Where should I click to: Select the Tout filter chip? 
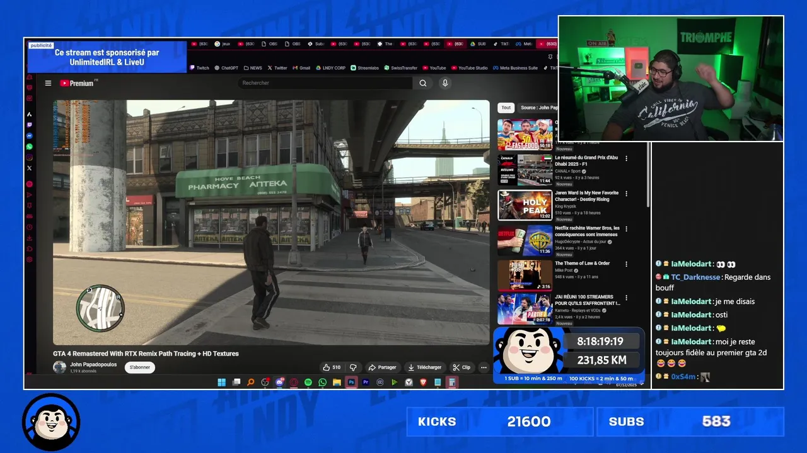pos(506,108)
